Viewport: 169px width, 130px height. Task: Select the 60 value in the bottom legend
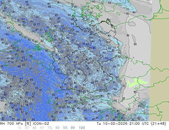coord(42,128)
